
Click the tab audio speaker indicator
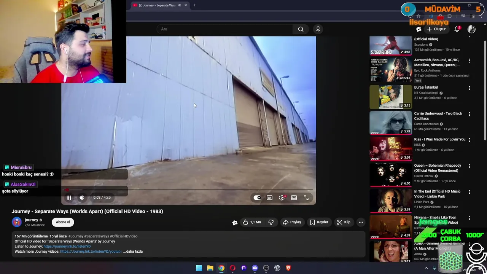(x=179, y=5)
